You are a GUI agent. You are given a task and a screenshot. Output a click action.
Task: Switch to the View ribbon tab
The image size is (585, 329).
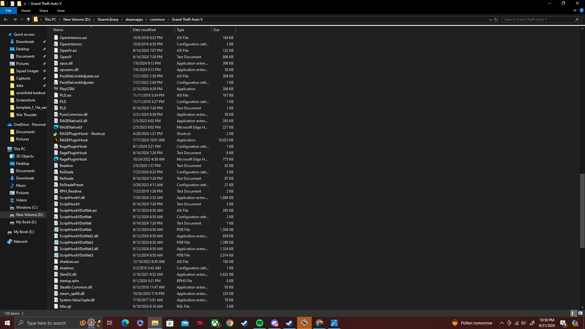point(61,11)
